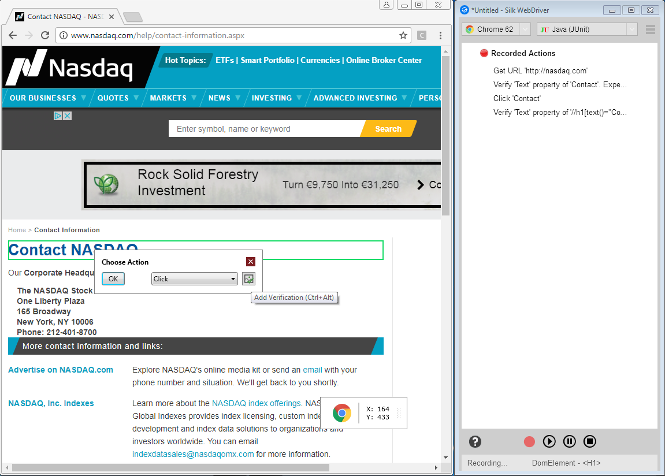The height and width of the screenshot is (476, 665).
Task: Open Advertise on NASDAQ.com link
Action: pyautogui.click(x=61, y=370)
